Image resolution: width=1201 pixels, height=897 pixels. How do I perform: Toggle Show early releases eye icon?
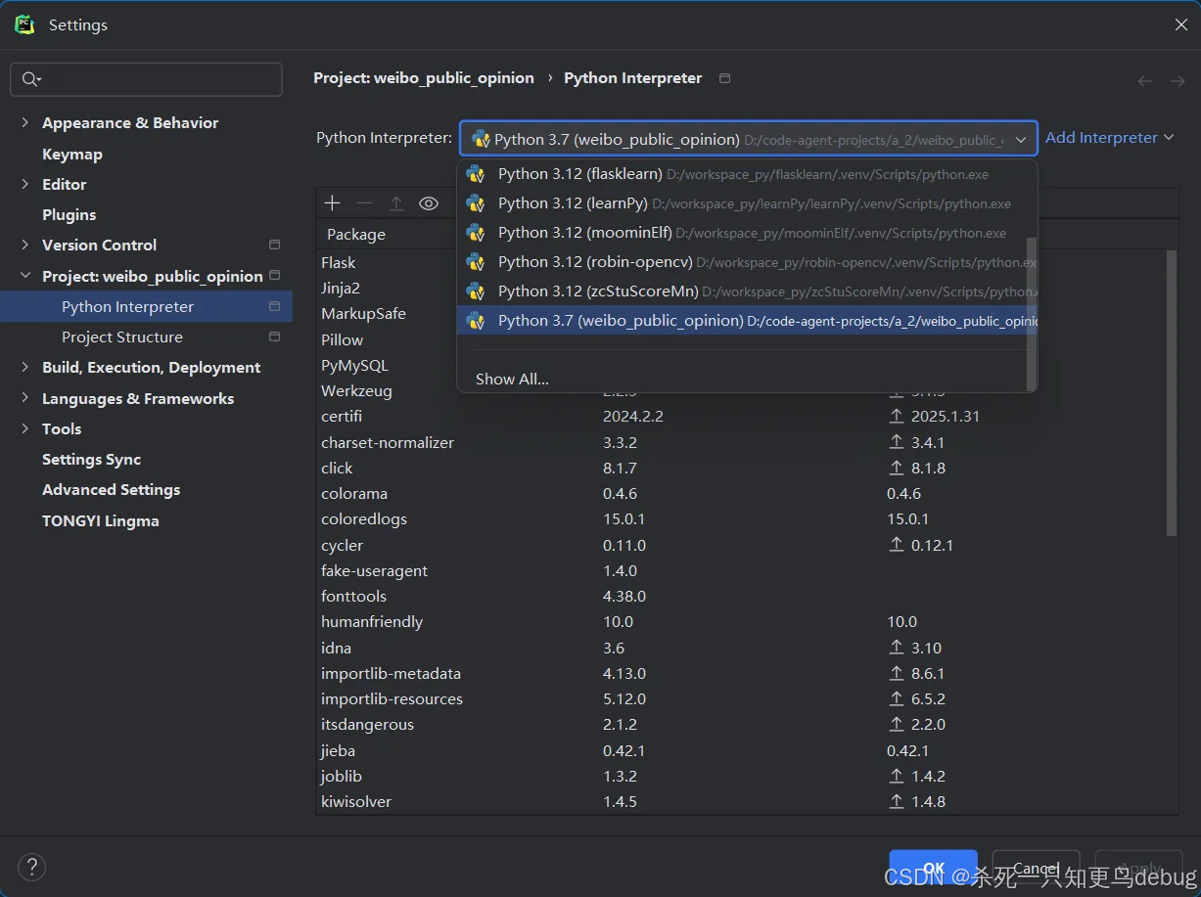[429, 203]
